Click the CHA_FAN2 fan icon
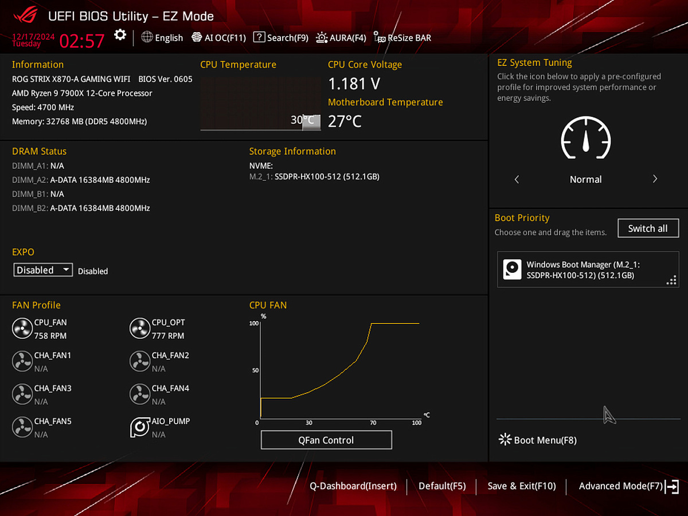Screen dimensions: 688x516 (139, 361)
